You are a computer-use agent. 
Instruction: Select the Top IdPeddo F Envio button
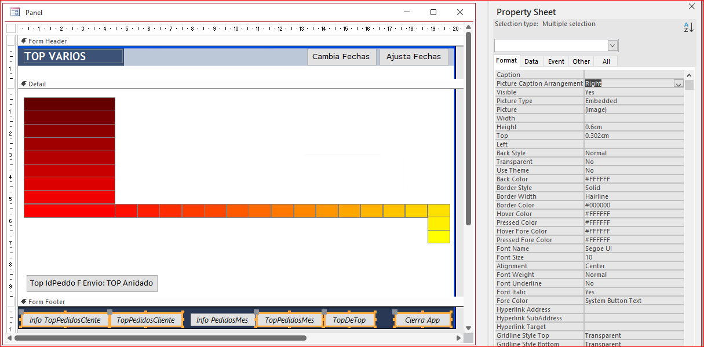click(x=92, y=283)
